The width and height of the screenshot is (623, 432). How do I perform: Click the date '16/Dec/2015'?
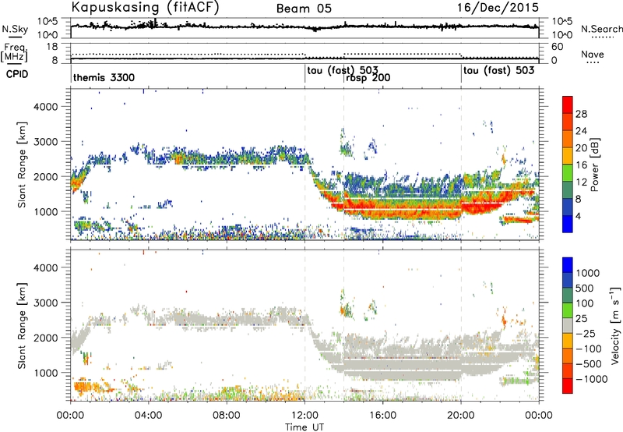click(x=498, y=8)
